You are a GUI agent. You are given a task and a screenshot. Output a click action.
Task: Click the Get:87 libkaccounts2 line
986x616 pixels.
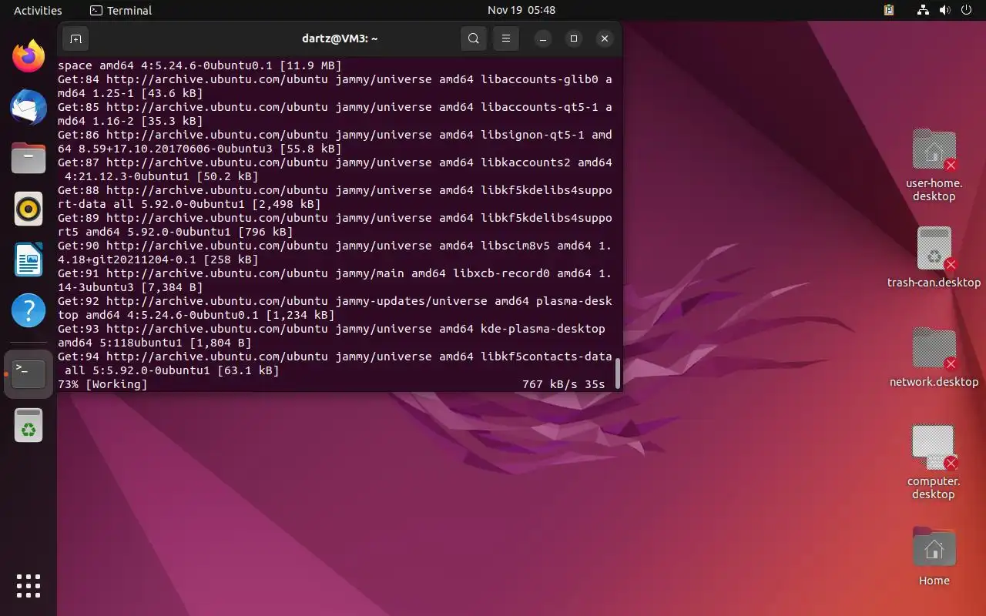[335, 169]
